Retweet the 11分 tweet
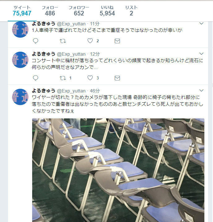Viewport: 213px width, 222px height. (x=63, y=41)
